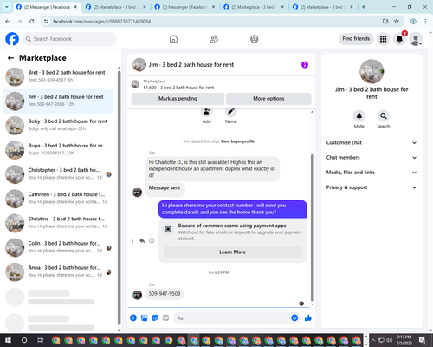
Task: Expand Privacy & support section
Action: [372, 187]
